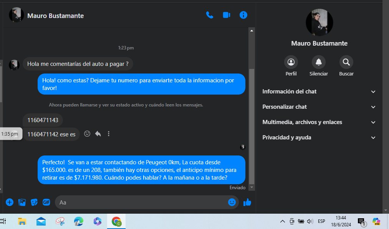Image resolution: width=389 pixels, height=229 pixels.
Task: Open Perfil in the side panel
Action: coord(291,62)
